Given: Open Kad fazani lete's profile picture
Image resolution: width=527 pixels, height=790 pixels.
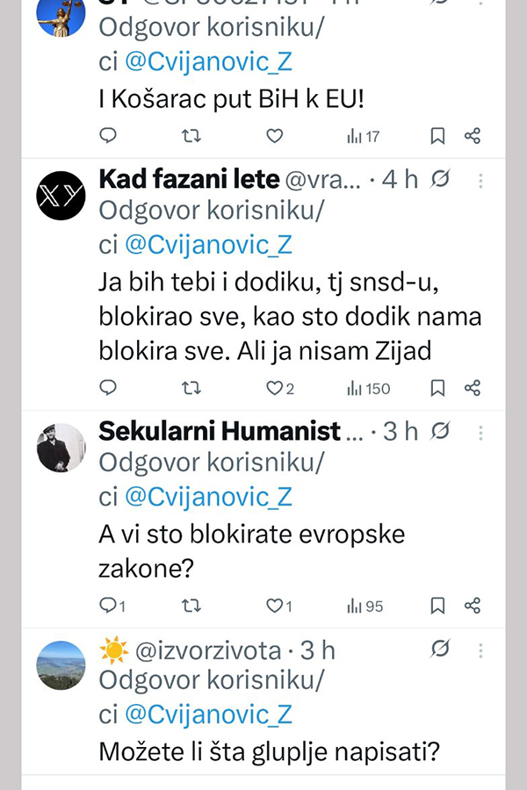Looking at the screenshot, I should (x=61, y=195).
